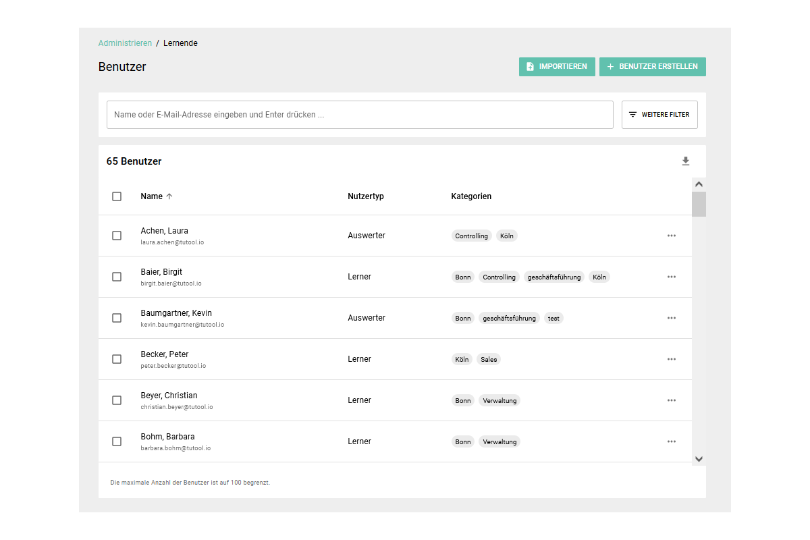
Task: Click the Lernende breadcrumb item
Action: coord(180,43)
